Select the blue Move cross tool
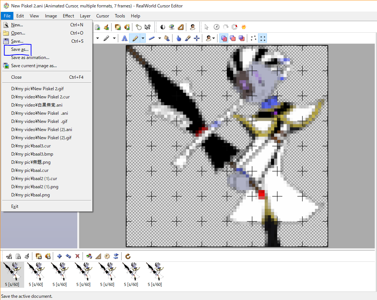 click(x=197, y=38)
